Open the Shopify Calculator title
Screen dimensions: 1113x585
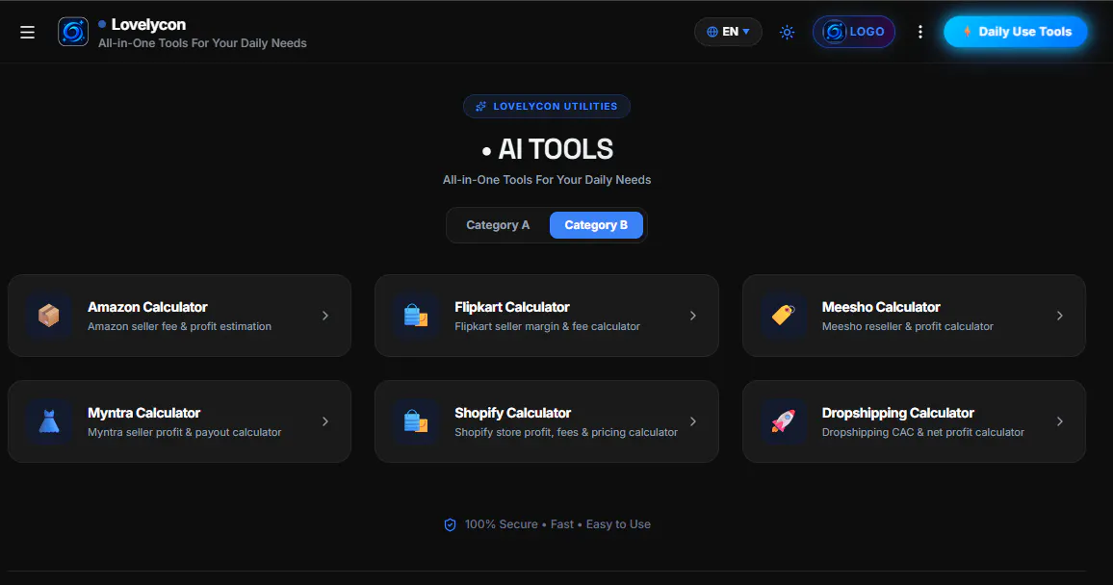(x=512, y=413)
